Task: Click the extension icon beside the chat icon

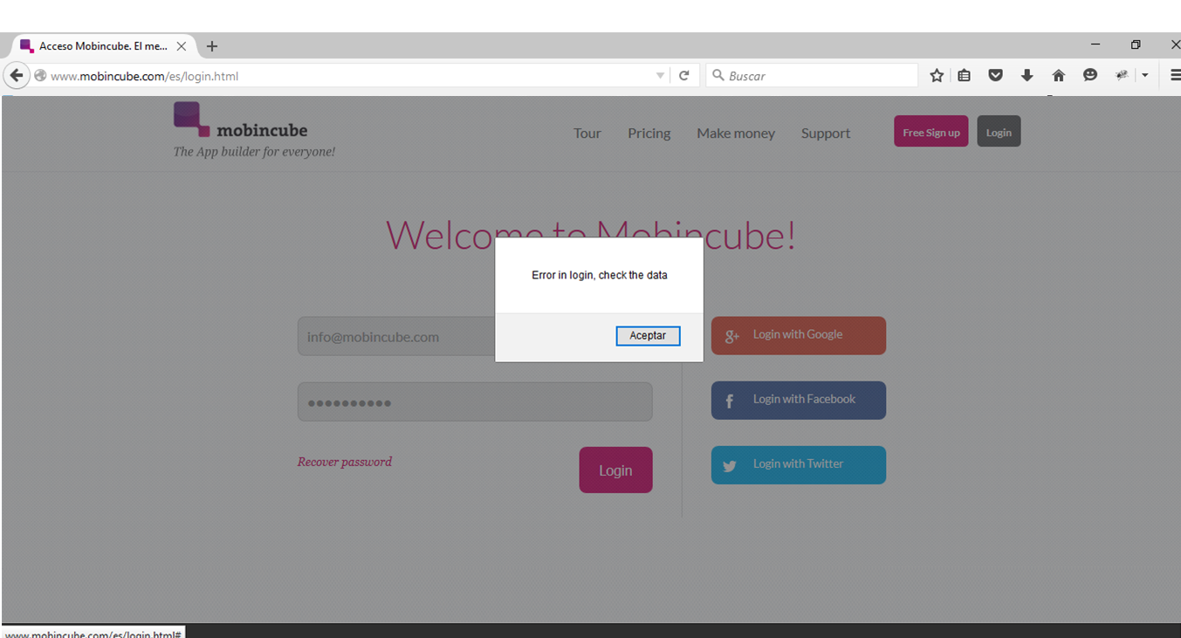Action: tap(1122, 76)
